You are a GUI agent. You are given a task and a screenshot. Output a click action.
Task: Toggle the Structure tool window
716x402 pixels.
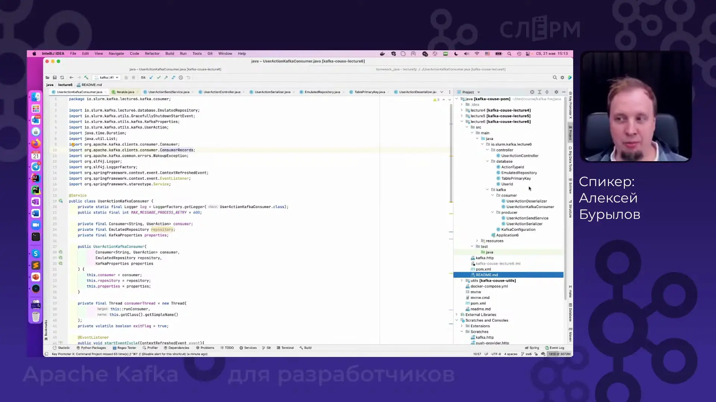[x=570, y=209]
